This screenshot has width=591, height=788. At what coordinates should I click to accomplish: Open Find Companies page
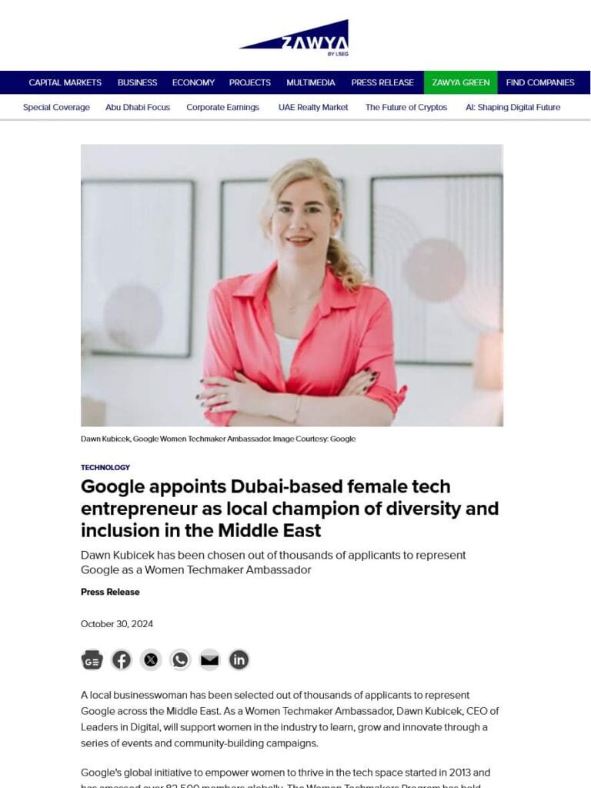(540, 82)
